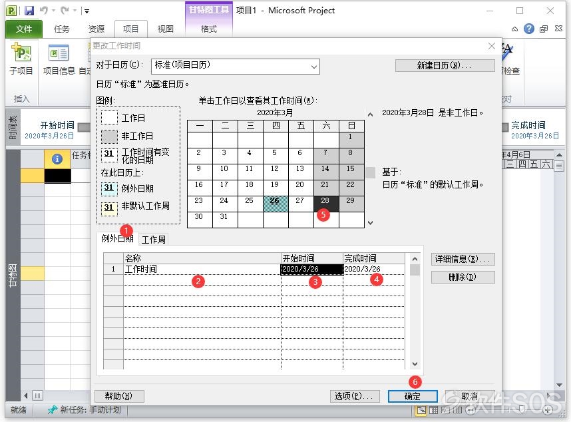
Task: Open the 文件 File tab
Action: click(x=24, y=29)
